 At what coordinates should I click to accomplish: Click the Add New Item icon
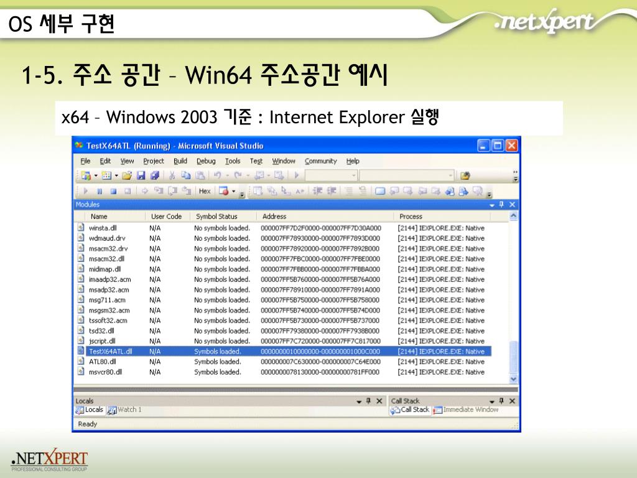[106, 176]
